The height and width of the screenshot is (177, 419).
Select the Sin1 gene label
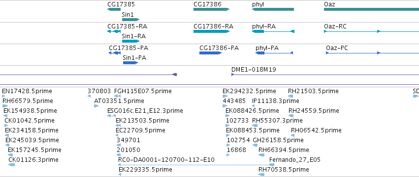128,14
